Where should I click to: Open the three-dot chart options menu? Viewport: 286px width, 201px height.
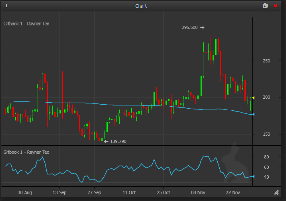[6, 6]
